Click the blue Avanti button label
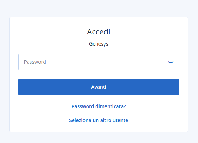 (x=98, y=87)
